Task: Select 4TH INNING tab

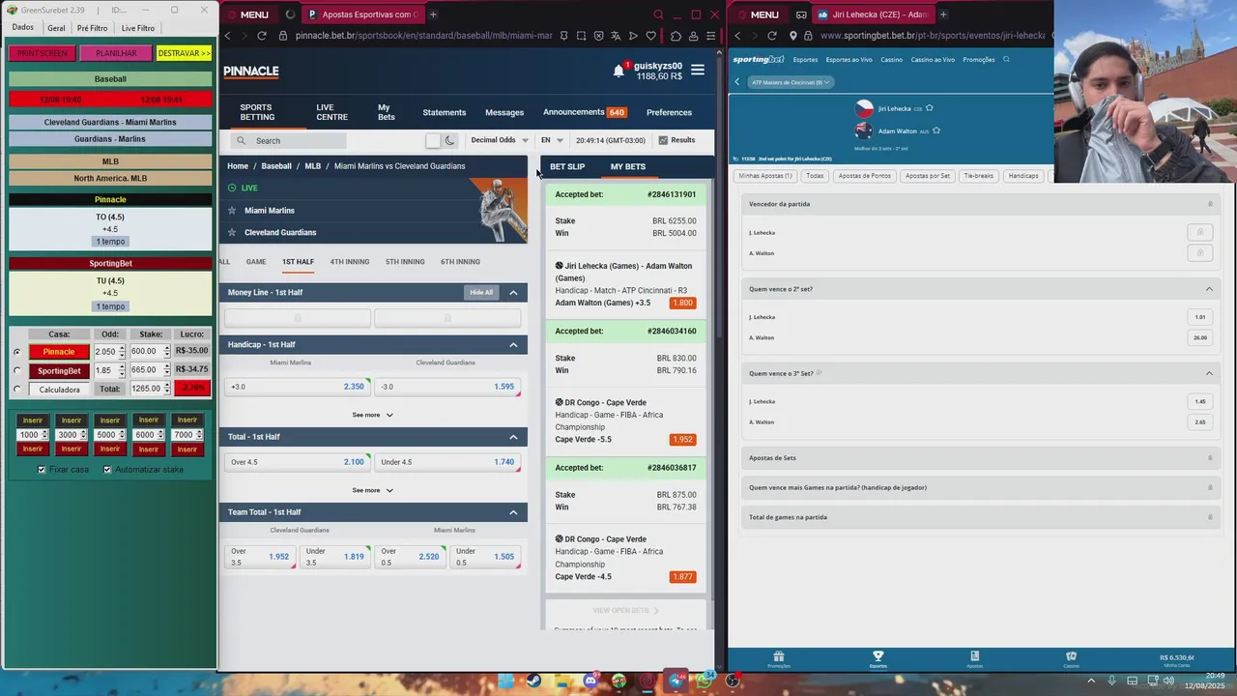Action: pos(350,262)
